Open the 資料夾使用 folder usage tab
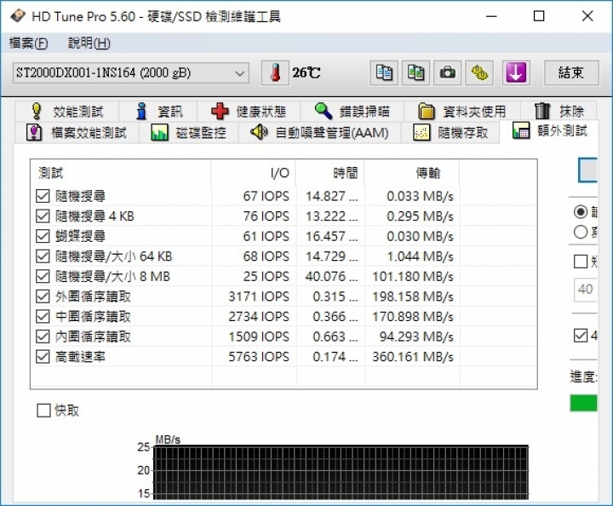The width and height of the screenshot is (613, 506). point(462,112)
